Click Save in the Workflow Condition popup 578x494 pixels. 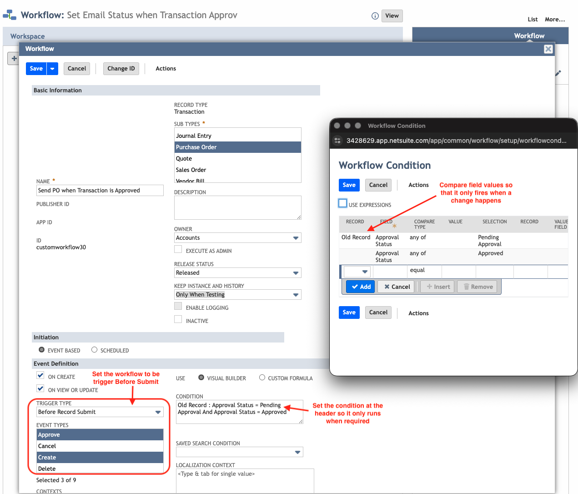(349, 185)
